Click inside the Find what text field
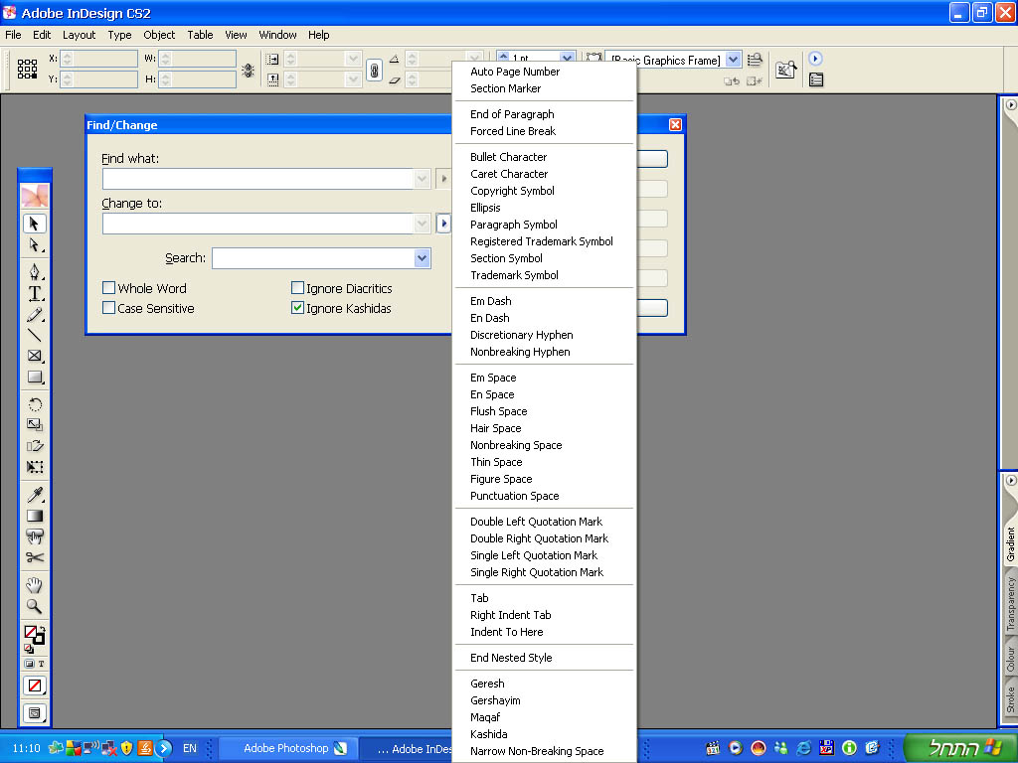 [257, 179]
